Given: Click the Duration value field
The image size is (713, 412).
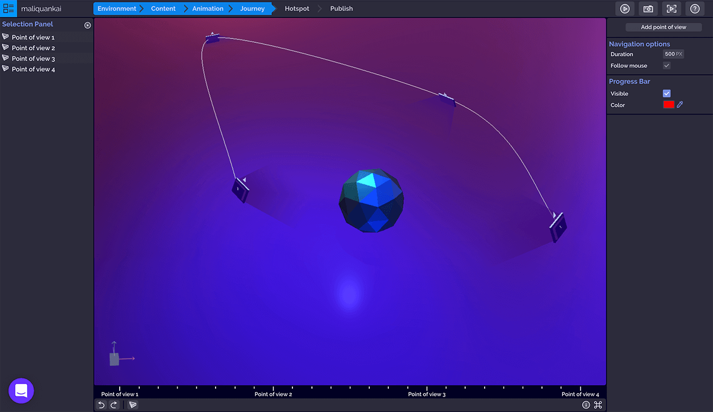Looking at the screenshot, I should pos(673,54).
